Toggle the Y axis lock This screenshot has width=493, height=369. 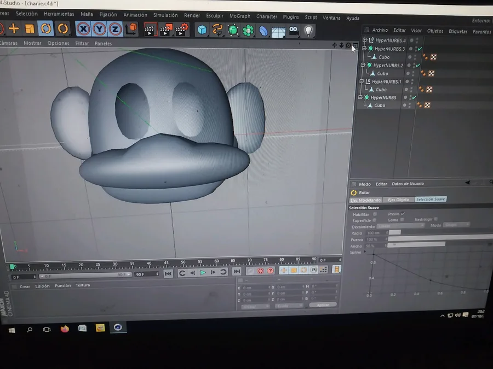pos(99,29)
